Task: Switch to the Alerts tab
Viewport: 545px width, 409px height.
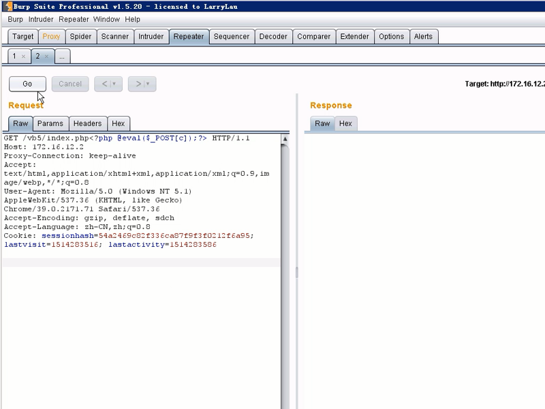Action: [x=423, y=37]
